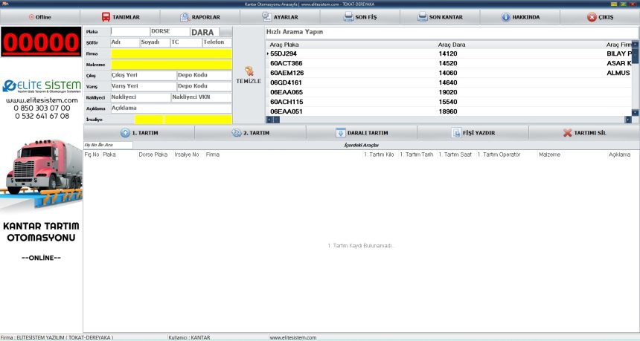
Task: Delete weighing with TARTIMI SİL
Action: 584,133
